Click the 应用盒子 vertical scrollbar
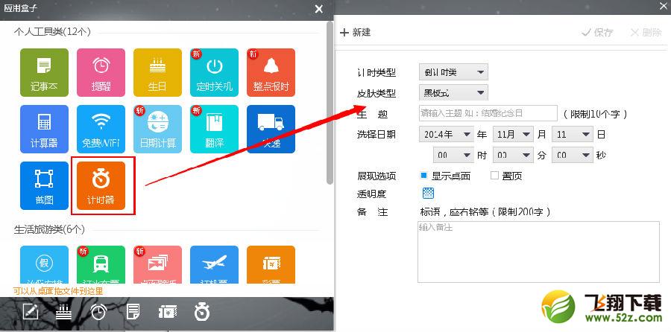 330,103
